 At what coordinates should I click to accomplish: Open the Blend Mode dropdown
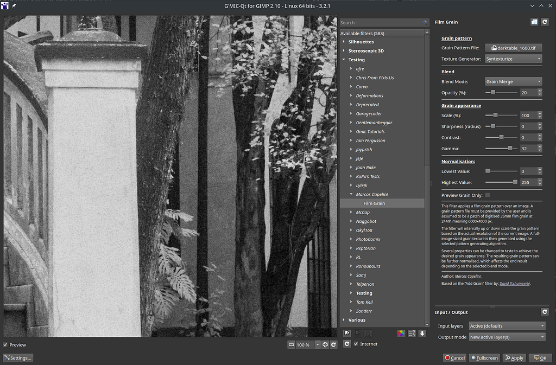tap(513, 81)
